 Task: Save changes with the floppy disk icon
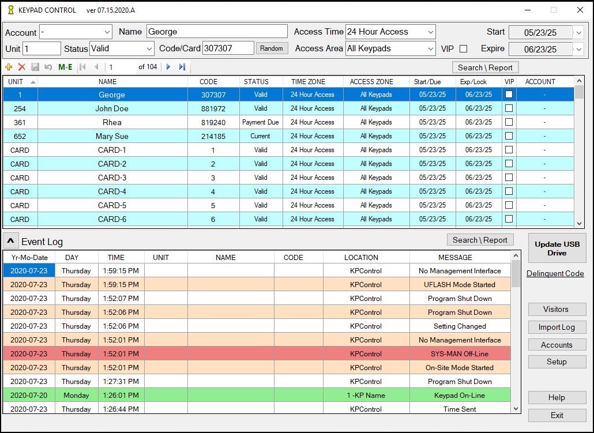click(35, 67)
